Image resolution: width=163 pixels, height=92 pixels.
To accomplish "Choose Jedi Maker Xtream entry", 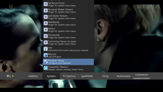I will [x=68, y=17].
